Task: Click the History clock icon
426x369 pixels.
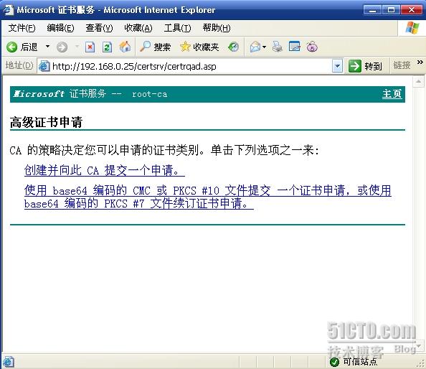Action: (233, 47)
